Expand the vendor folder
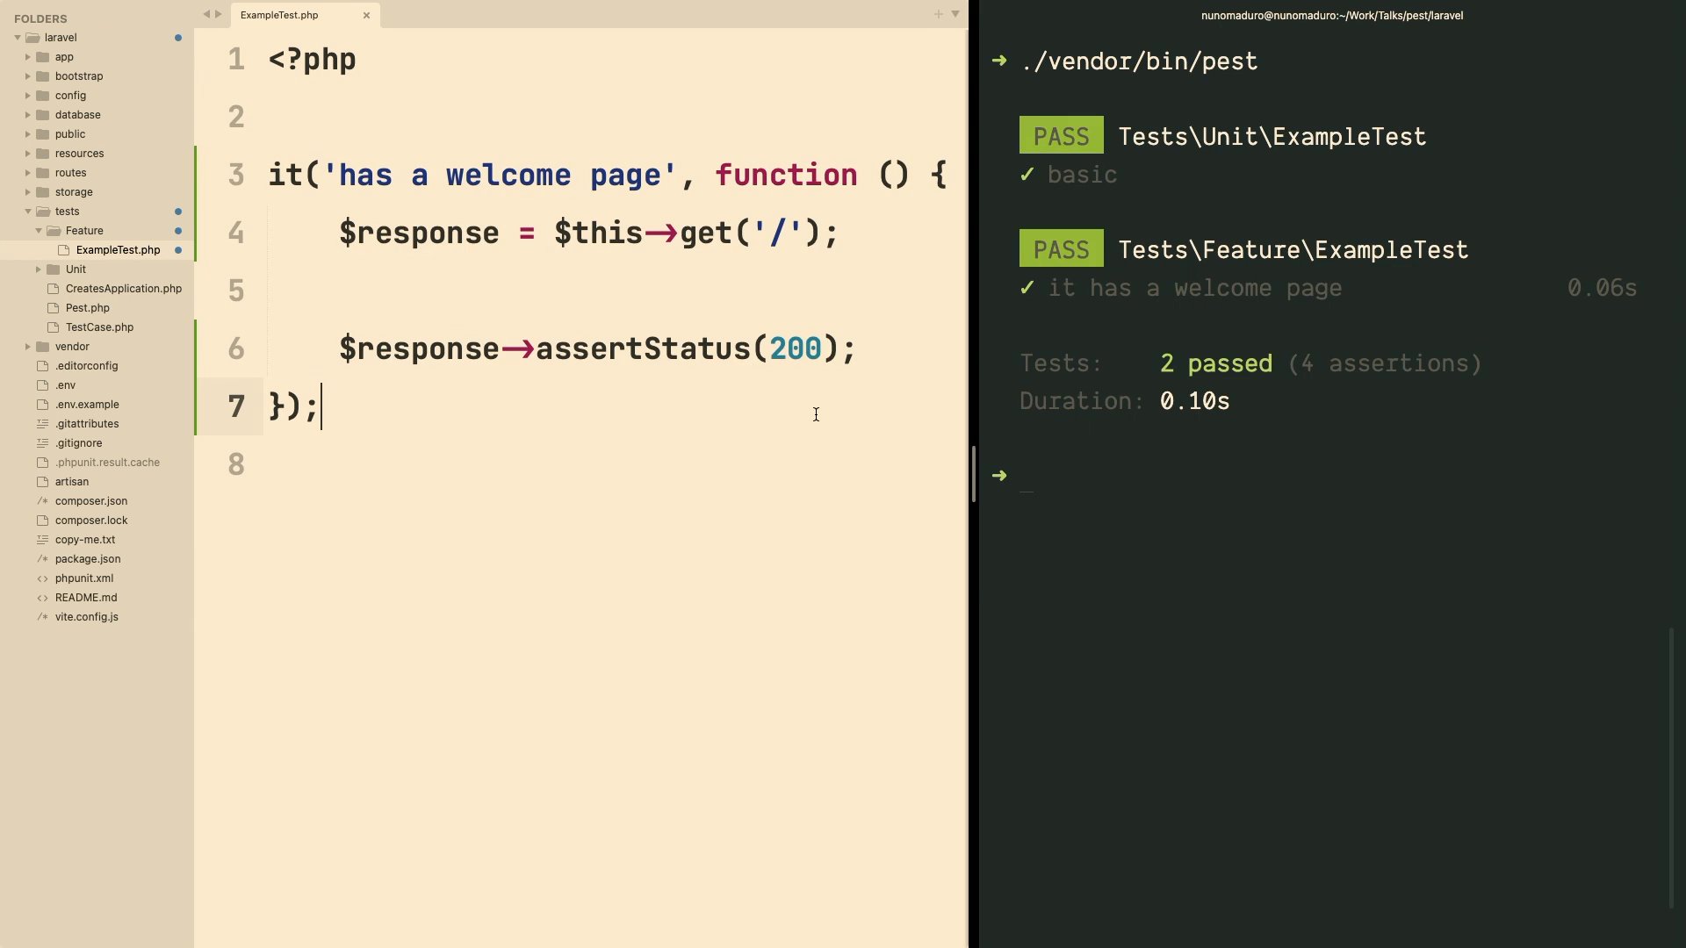The image size is (1686, 948). point(27,347)
